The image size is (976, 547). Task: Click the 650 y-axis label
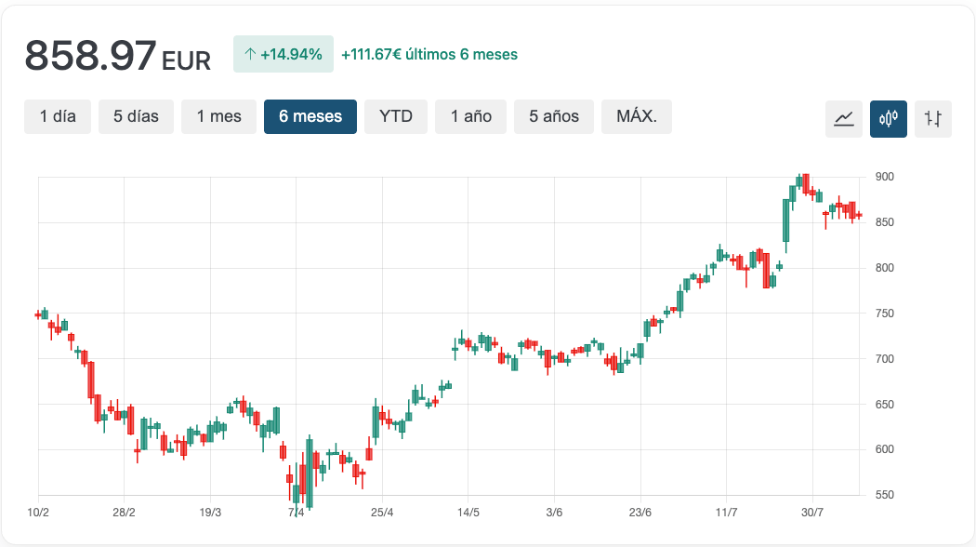[x=885, y=405]
